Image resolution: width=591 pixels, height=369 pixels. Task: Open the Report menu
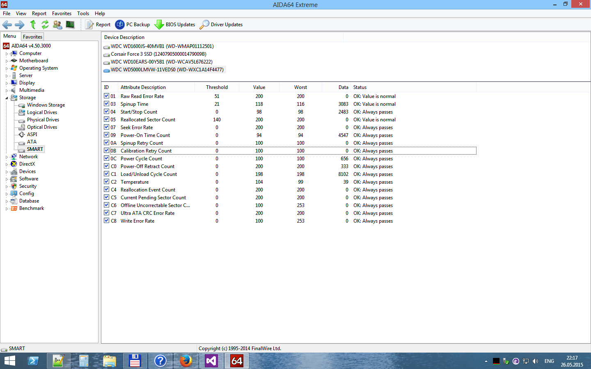coord(39,14)
